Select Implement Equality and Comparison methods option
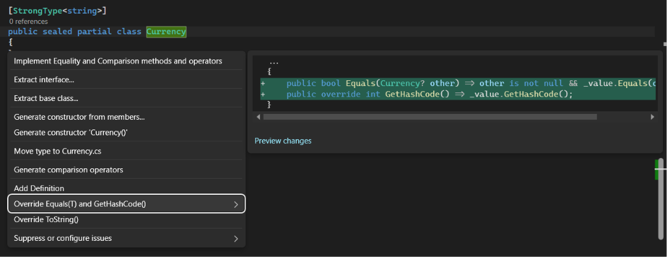Screen dimensions: 667x257 coord(127,61)
